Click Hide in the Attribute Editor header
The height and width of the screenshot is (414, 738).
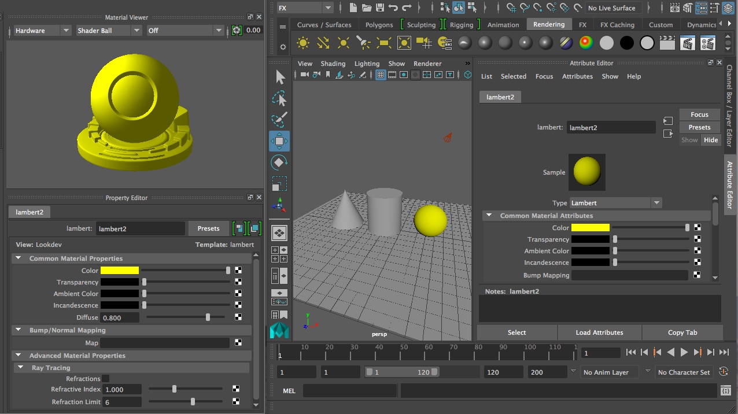tap(710, 139)
